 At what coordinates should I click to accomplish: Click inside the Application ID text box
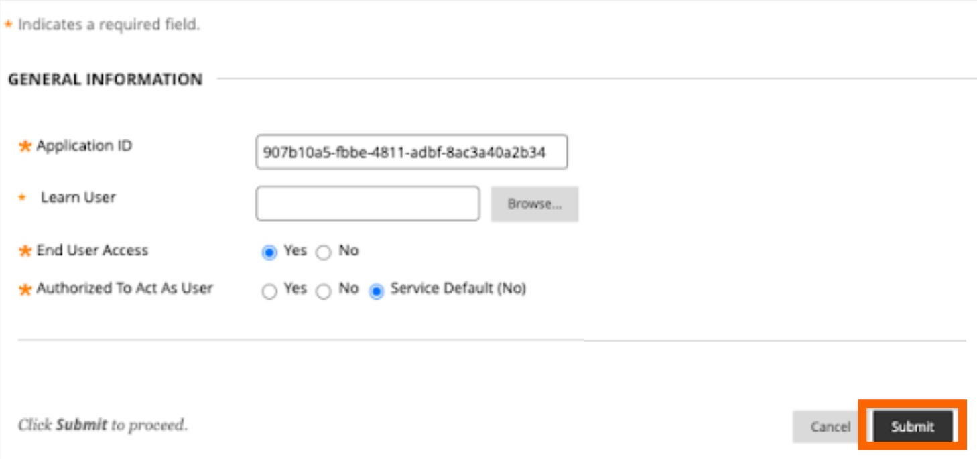pos(412,152)
